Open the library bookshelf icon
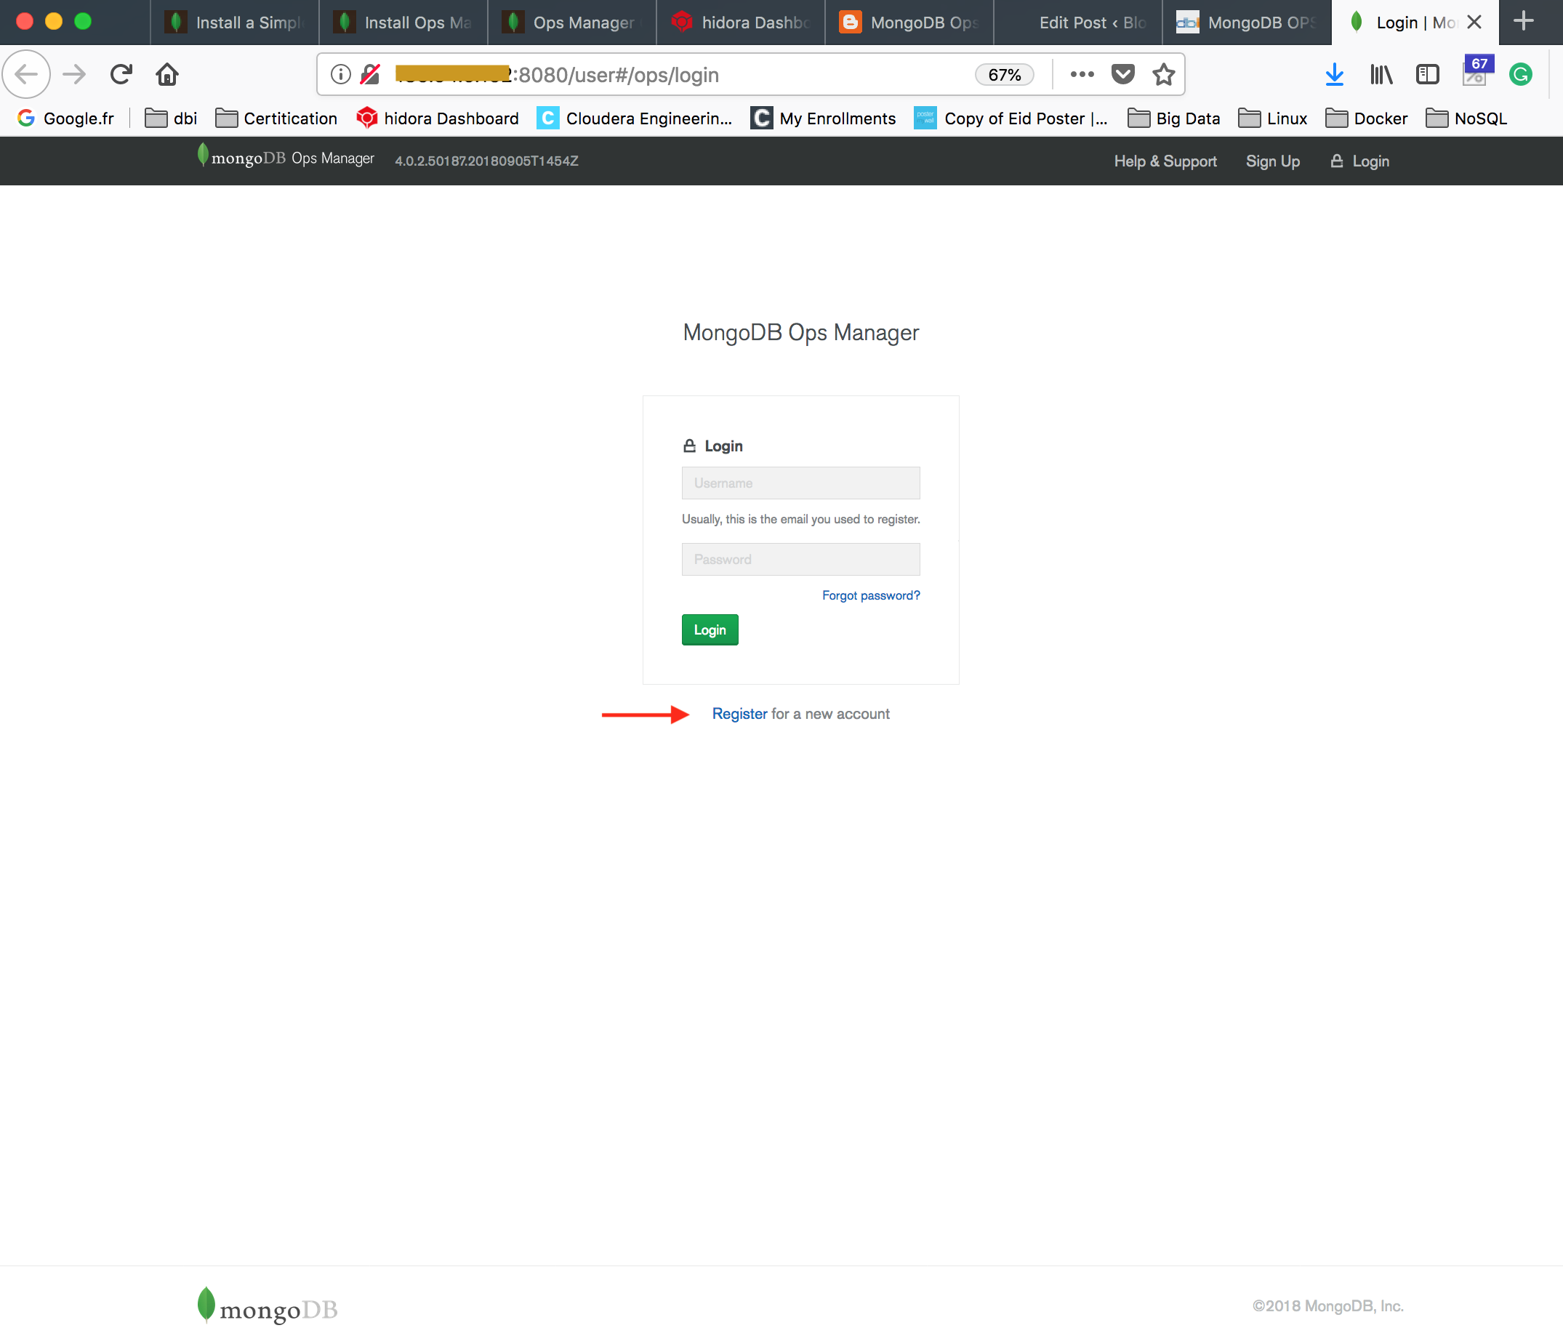The image size is (1563, 1336). pos(1381,74)
